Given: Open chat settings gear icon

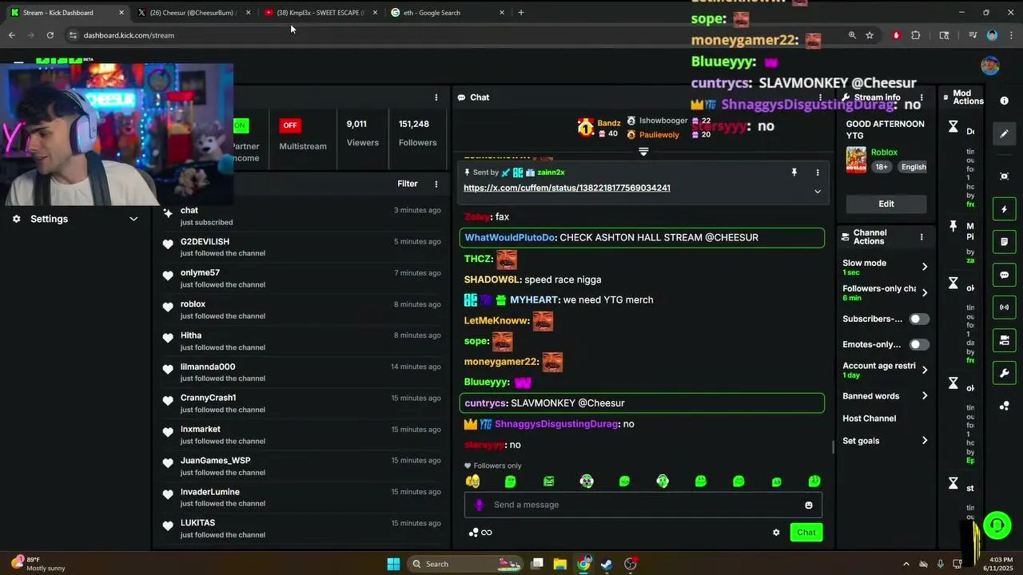Looking at the screenshot, I should pyautogui.click(x=776, y=533).
